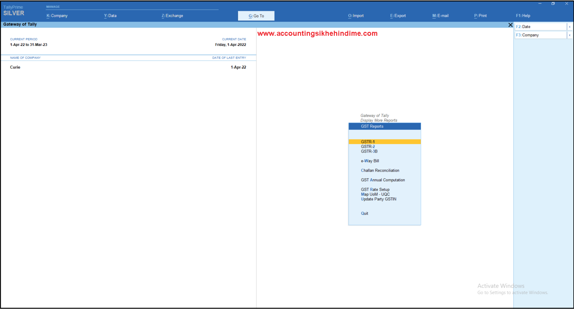
Task: Open e-Way Bill option
Action: (370, 161)
